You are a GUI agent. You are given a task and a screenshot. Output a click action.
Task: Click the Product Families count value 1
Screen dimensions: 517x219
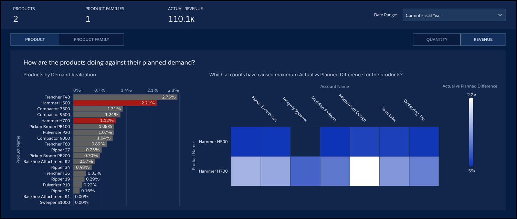(x=88, y=19)
